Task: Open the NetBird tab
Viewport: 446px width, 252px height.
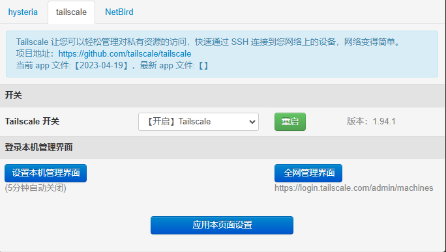Action: click(119, 12)
